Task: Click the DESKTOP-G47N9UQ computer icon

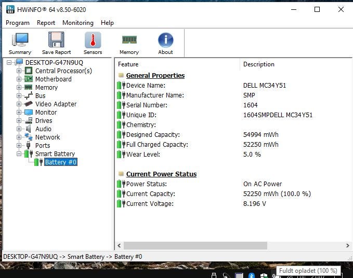Action: 19,62
